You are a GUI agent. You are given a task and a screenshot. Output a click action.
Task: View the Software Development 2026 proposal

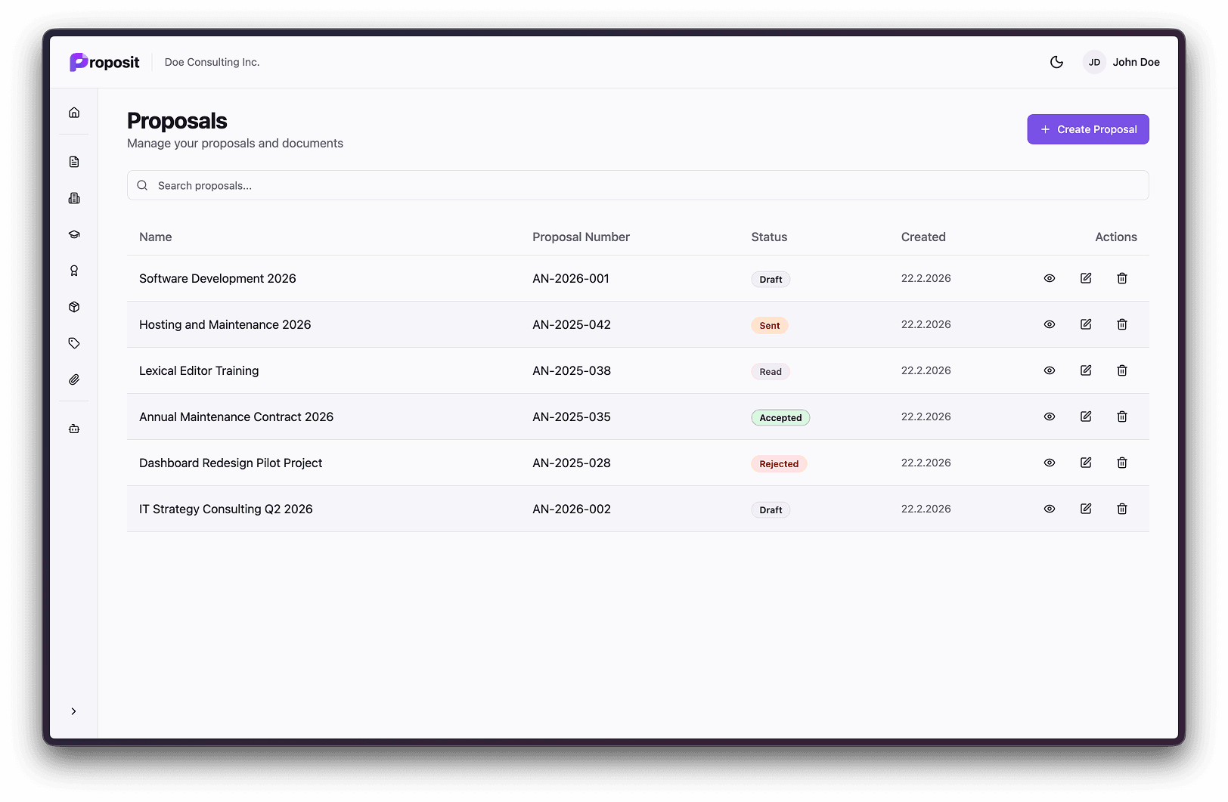(x=1050, y=278)
